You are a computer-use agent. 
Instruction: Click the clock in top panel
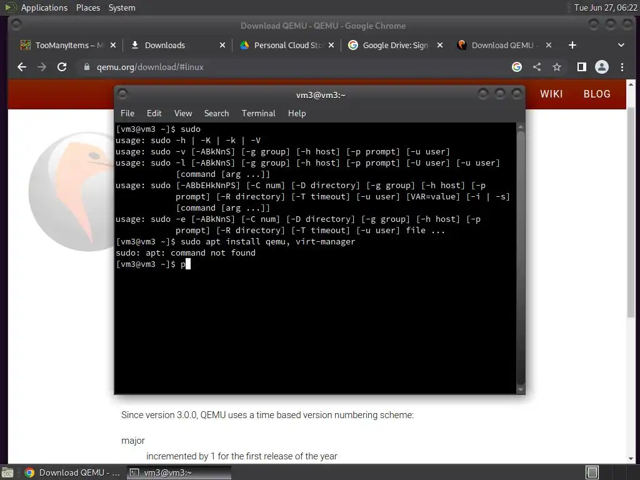[x=606, y=7]
